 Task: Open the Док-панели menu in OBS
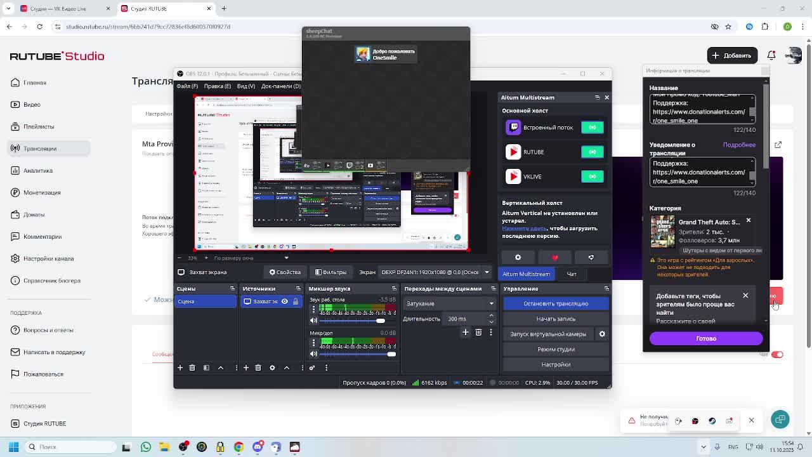[281, 86]
